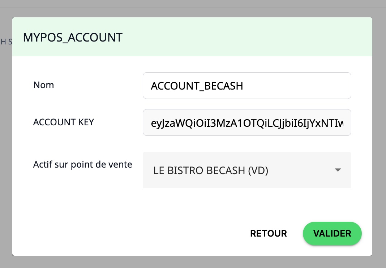The height and width of the screenshot is (268, 386).
Task: Place cursor on the ACCOUNT_BECASH text
Action: pyautogui.click(x=197, y=86)
